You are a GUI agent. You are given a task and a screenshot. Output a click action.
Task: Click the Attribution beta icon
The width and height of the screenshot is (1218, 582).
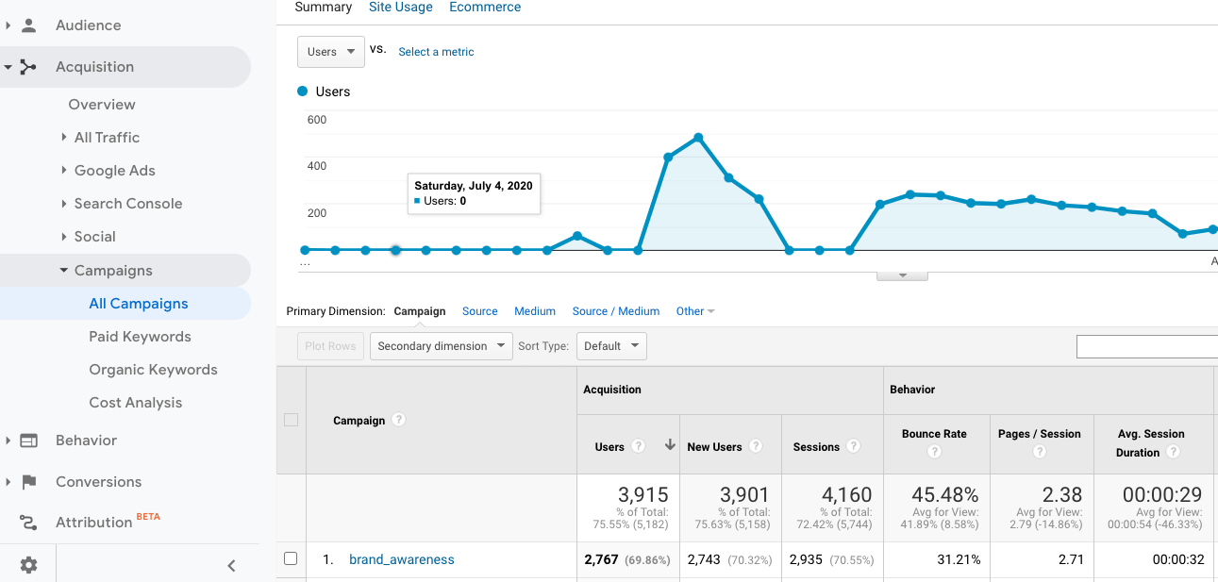click(x=28, y=523)
